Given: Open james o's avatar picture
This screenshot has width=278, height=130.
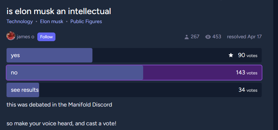Looking at the screenshot, I should click(x=11, y=36).
